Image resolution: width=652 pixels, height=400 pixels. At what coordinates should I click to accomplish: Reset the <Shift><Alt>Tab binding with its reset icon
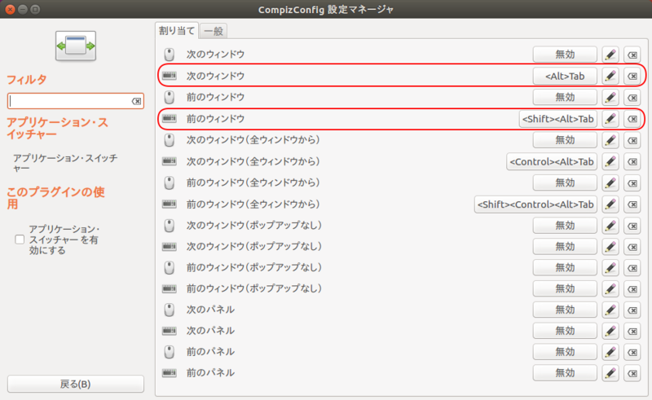coord(632,119)
